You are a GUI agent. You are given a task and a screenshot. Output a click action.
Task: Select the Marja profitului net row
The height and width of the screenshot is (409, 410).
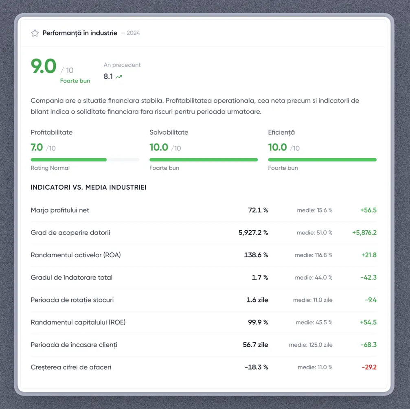pos(60,210)
